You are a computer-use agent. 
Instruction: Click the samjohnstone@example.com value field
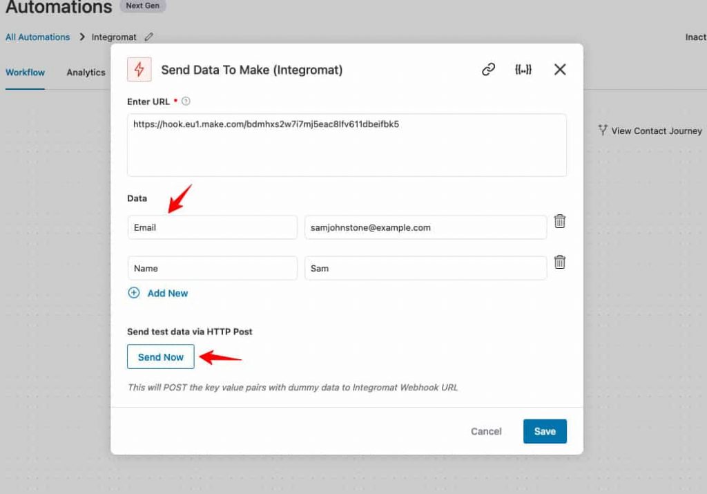[425, 227]
